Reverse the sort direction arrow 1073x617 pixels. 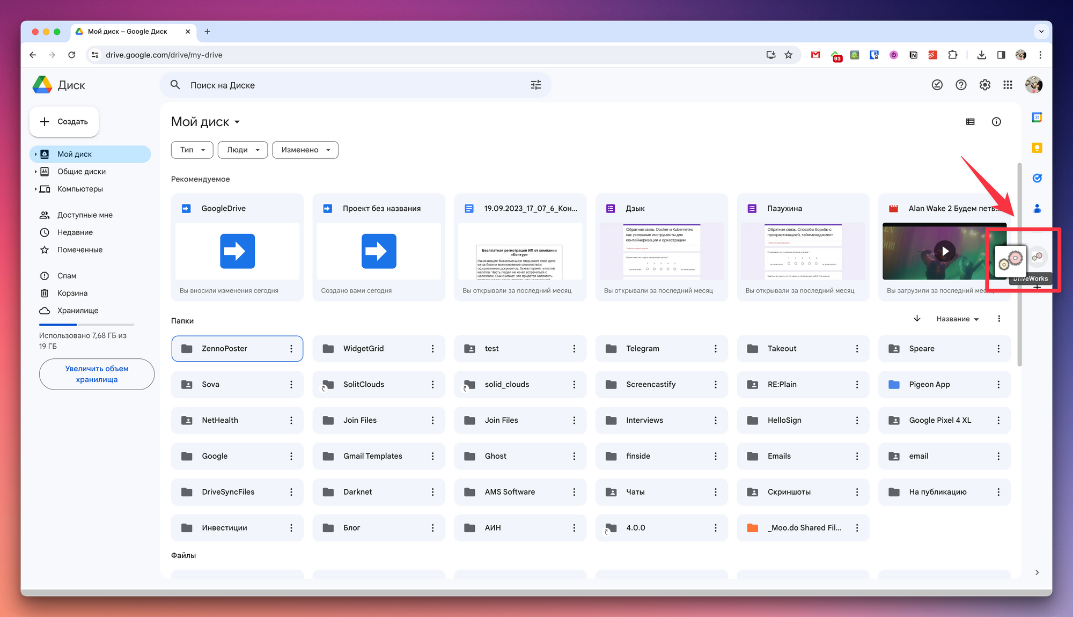pyautogui.click(x=917, y=319)
